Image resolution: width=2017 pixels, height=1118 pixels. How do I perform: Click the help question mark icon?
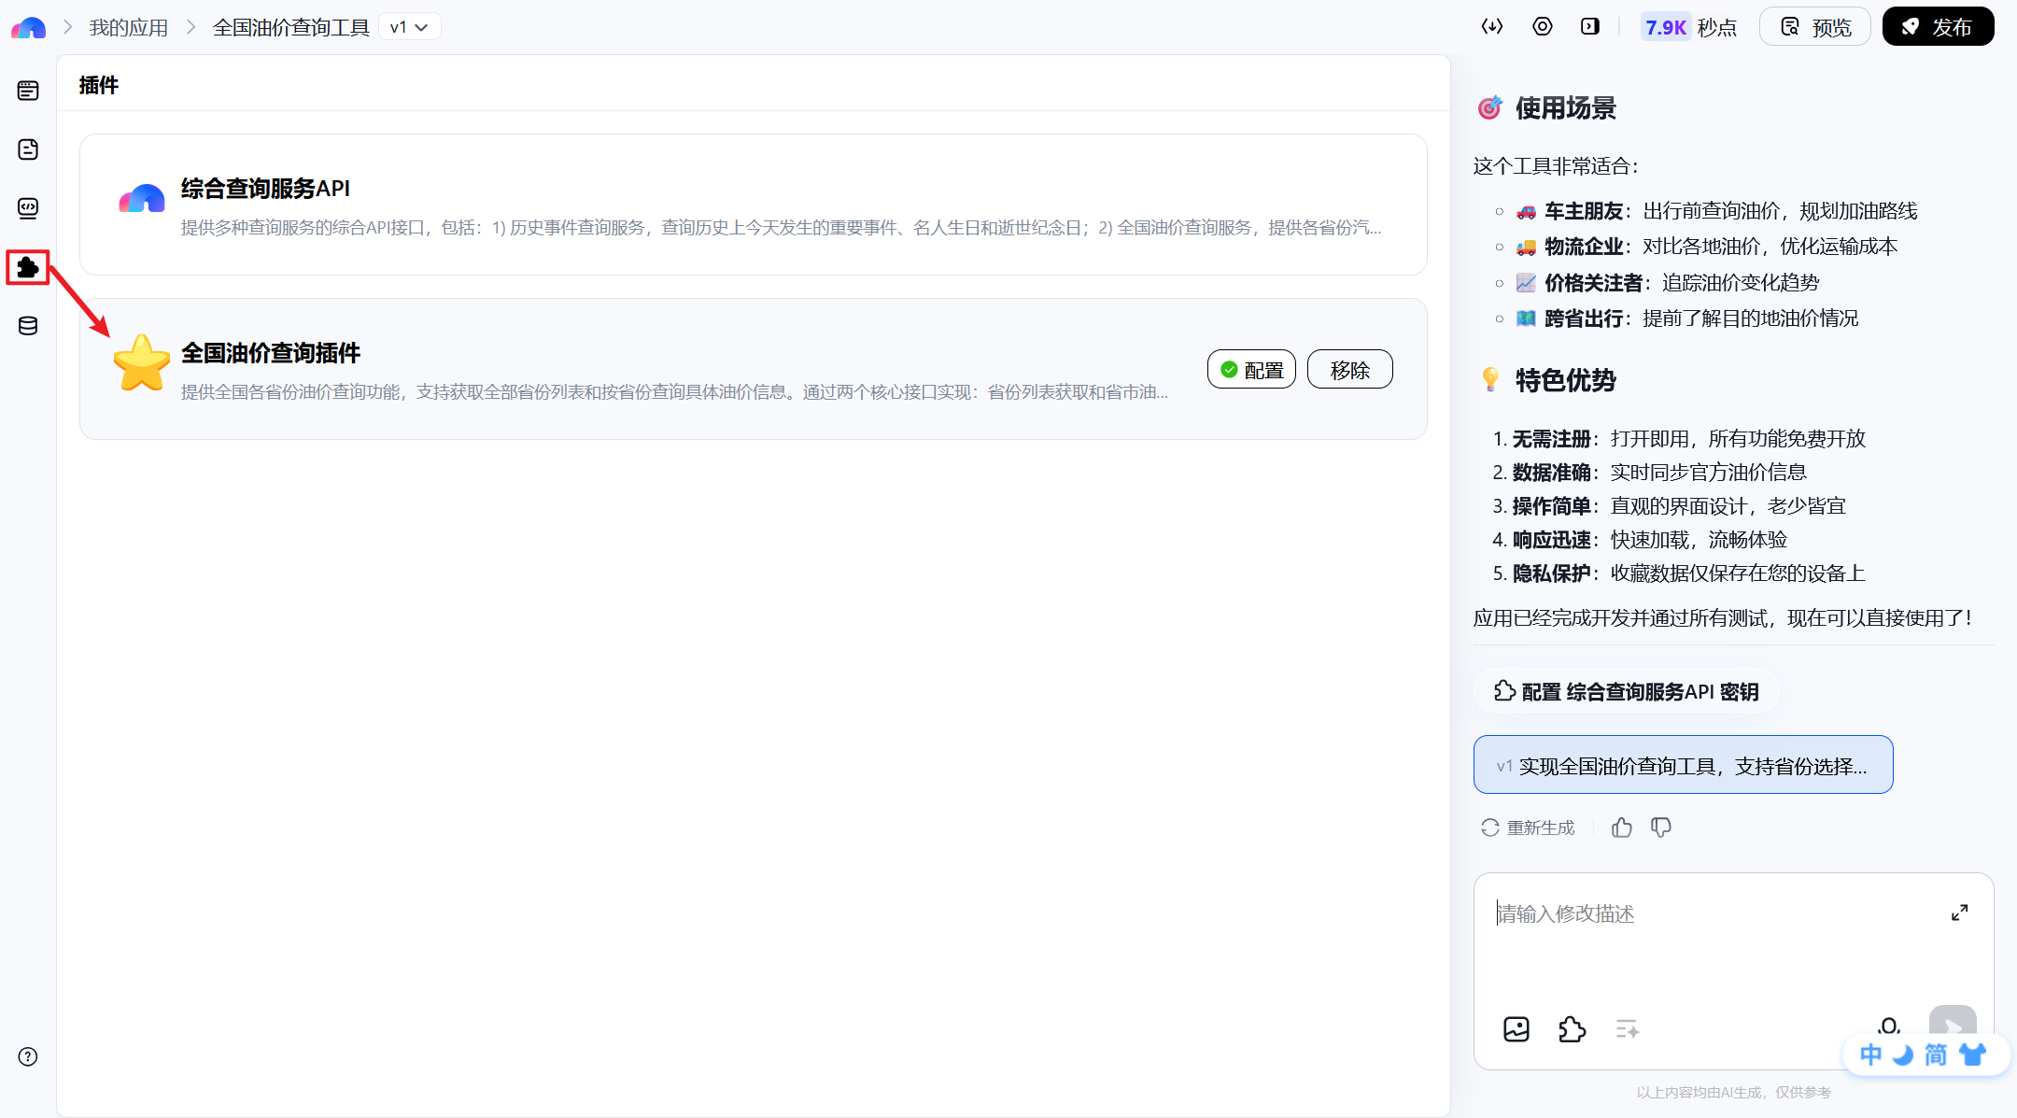pos(28,1056)
